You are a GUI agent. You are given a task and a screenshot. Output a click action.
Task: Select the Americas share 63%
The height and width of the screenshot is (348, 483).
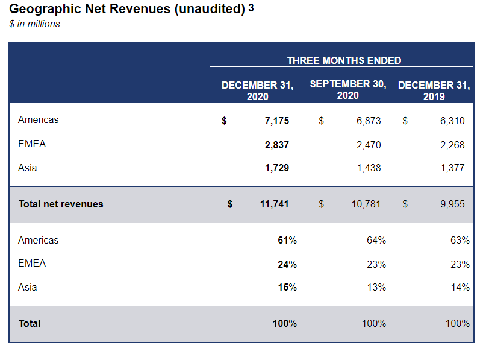pyautogui.click(x=460, y=240)
